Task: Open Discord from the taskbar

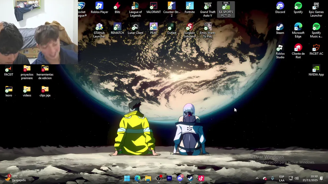Action: point(180,178)
